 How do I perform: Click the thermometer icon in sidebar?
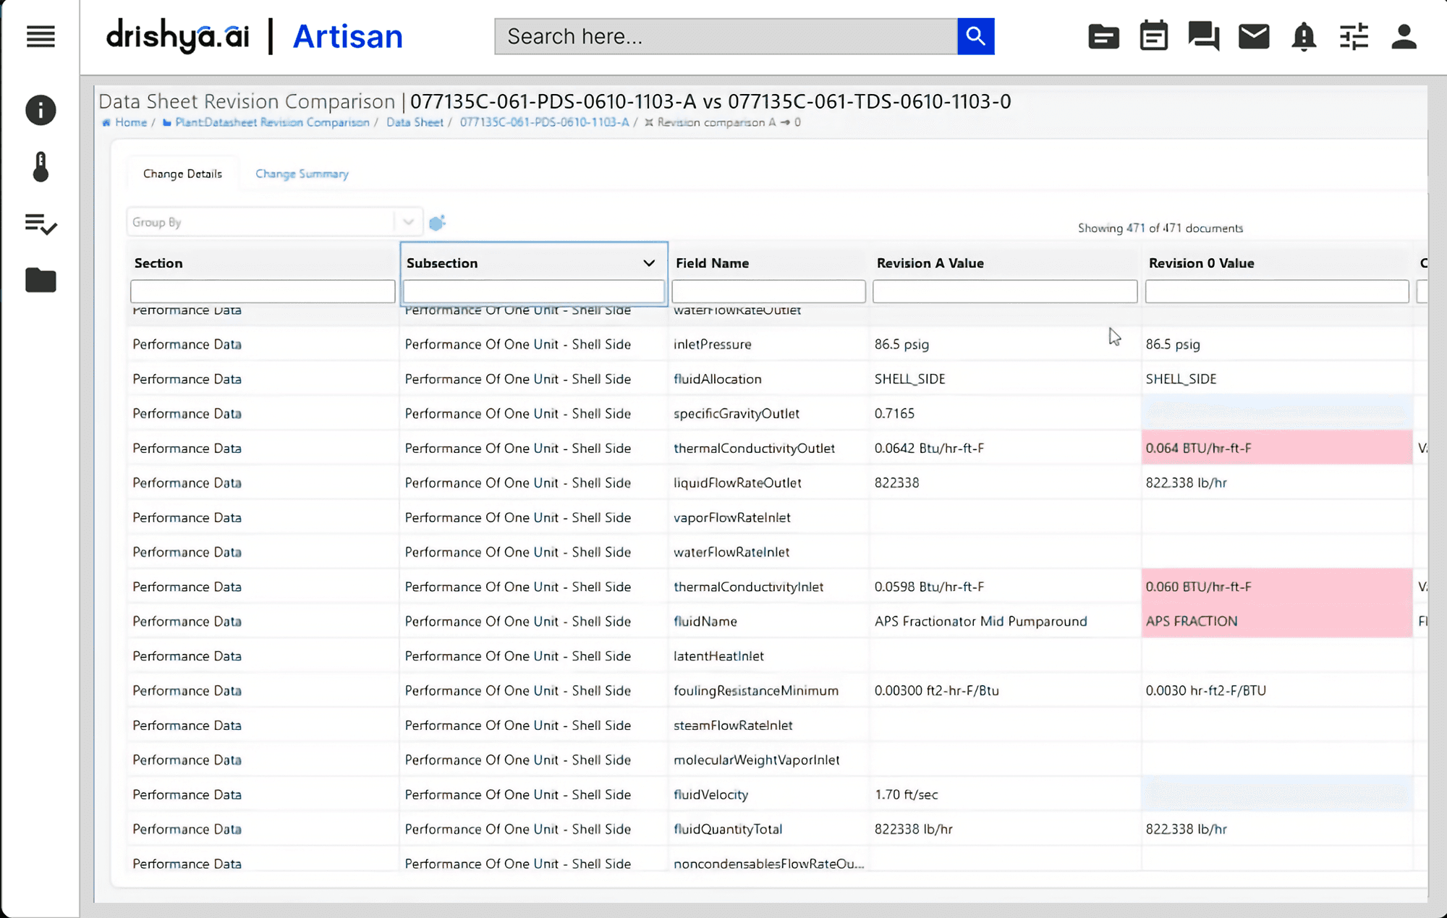click(x=41, y=167)
